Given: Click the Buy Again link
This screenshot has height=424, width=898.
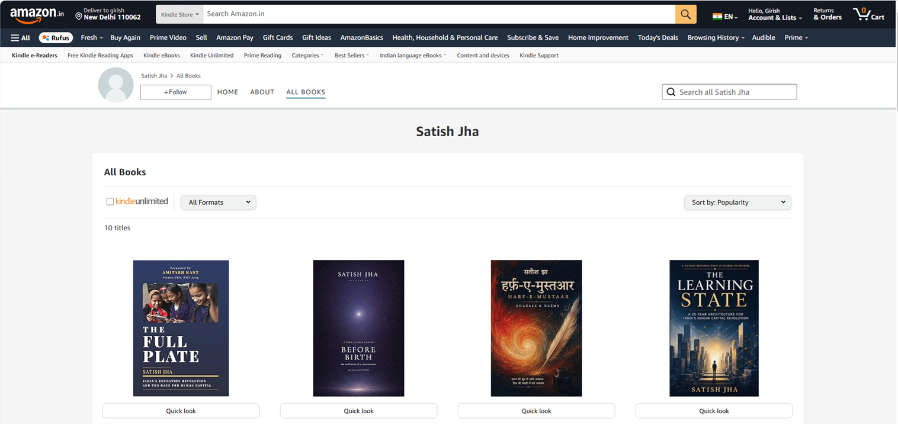Looking at the screenshot, I should [x=125, y=37].
